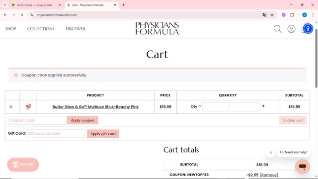The height and width of the screenshot is (179, 318).
Task: Open the SHOP menu
Action: click(11, 29)
